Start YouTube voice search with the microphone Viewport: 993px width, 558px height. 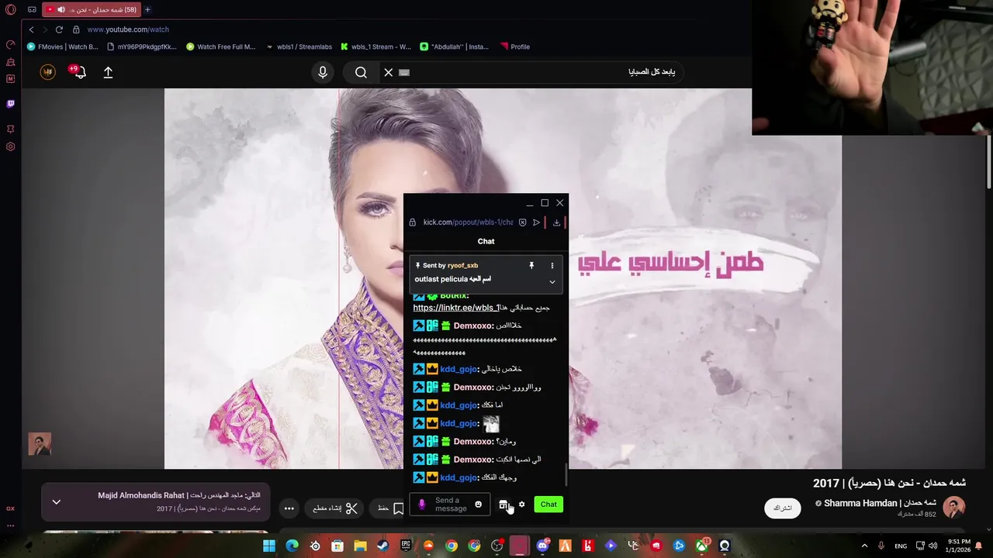coord(323,72)
